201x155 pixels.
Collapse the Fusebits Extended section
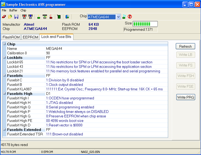click(x=5, y=130)
